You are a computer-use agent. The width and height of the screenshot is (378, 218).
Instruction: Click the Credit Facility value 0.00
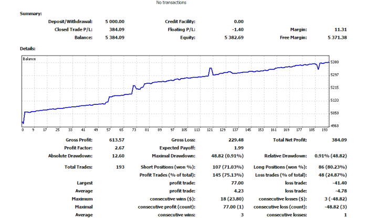pos(239,21)
